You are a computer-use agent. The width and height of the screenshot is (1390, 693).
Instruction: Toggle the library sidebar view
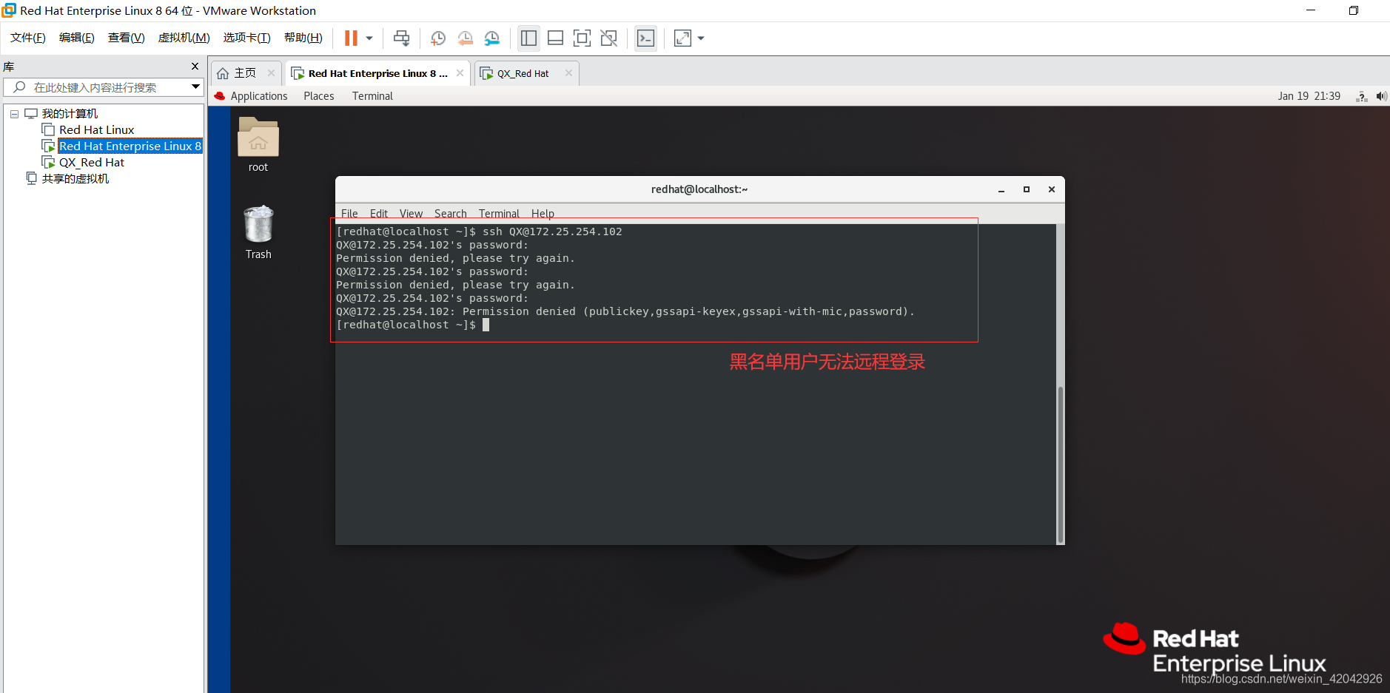528,38
